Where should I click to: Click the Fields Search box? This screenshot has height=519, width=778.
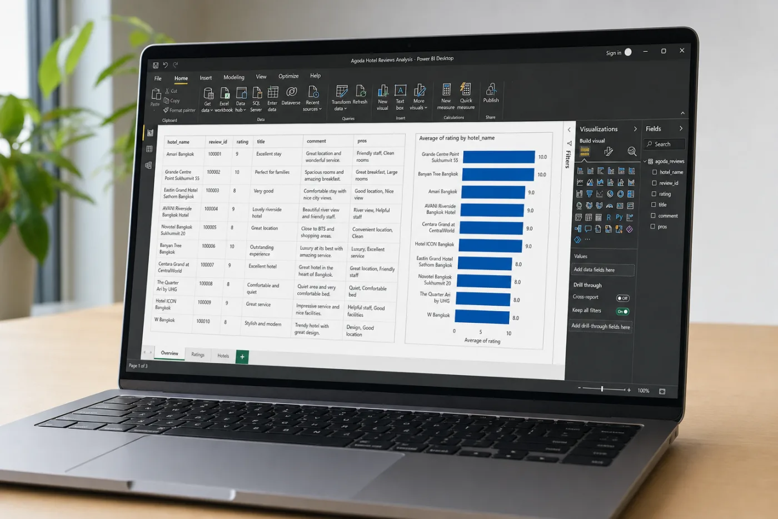coord(665,144)
